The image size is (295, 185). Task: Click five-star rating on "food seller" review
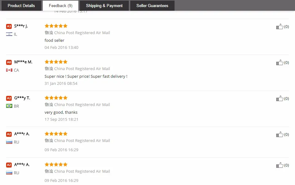click(56, 26)
